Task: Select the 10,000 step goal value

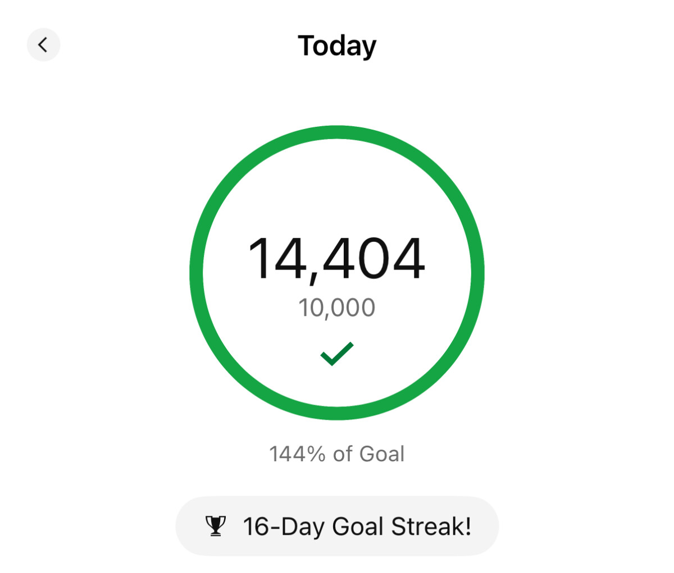Action: [x=336, y=308]
